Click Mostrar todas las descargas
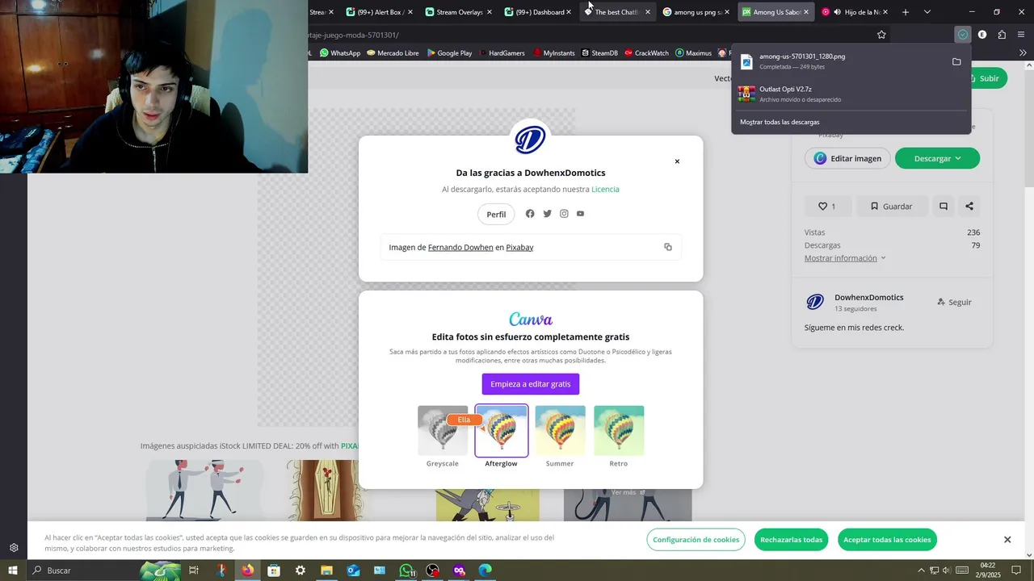1034x581 pixels. coord(780,122)
